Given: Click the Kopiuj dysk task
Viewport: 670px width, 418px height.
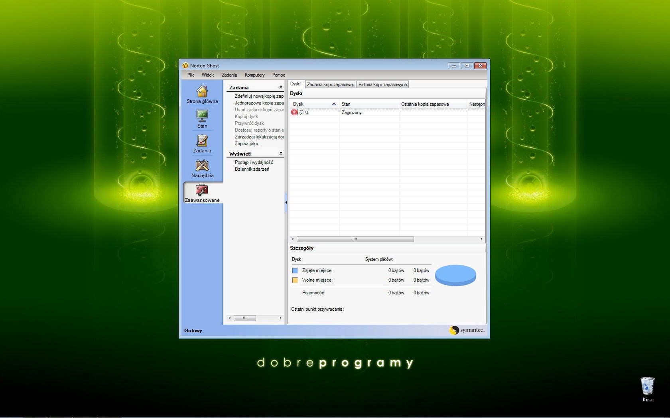Looking at the screenshot, I should 246,116.
